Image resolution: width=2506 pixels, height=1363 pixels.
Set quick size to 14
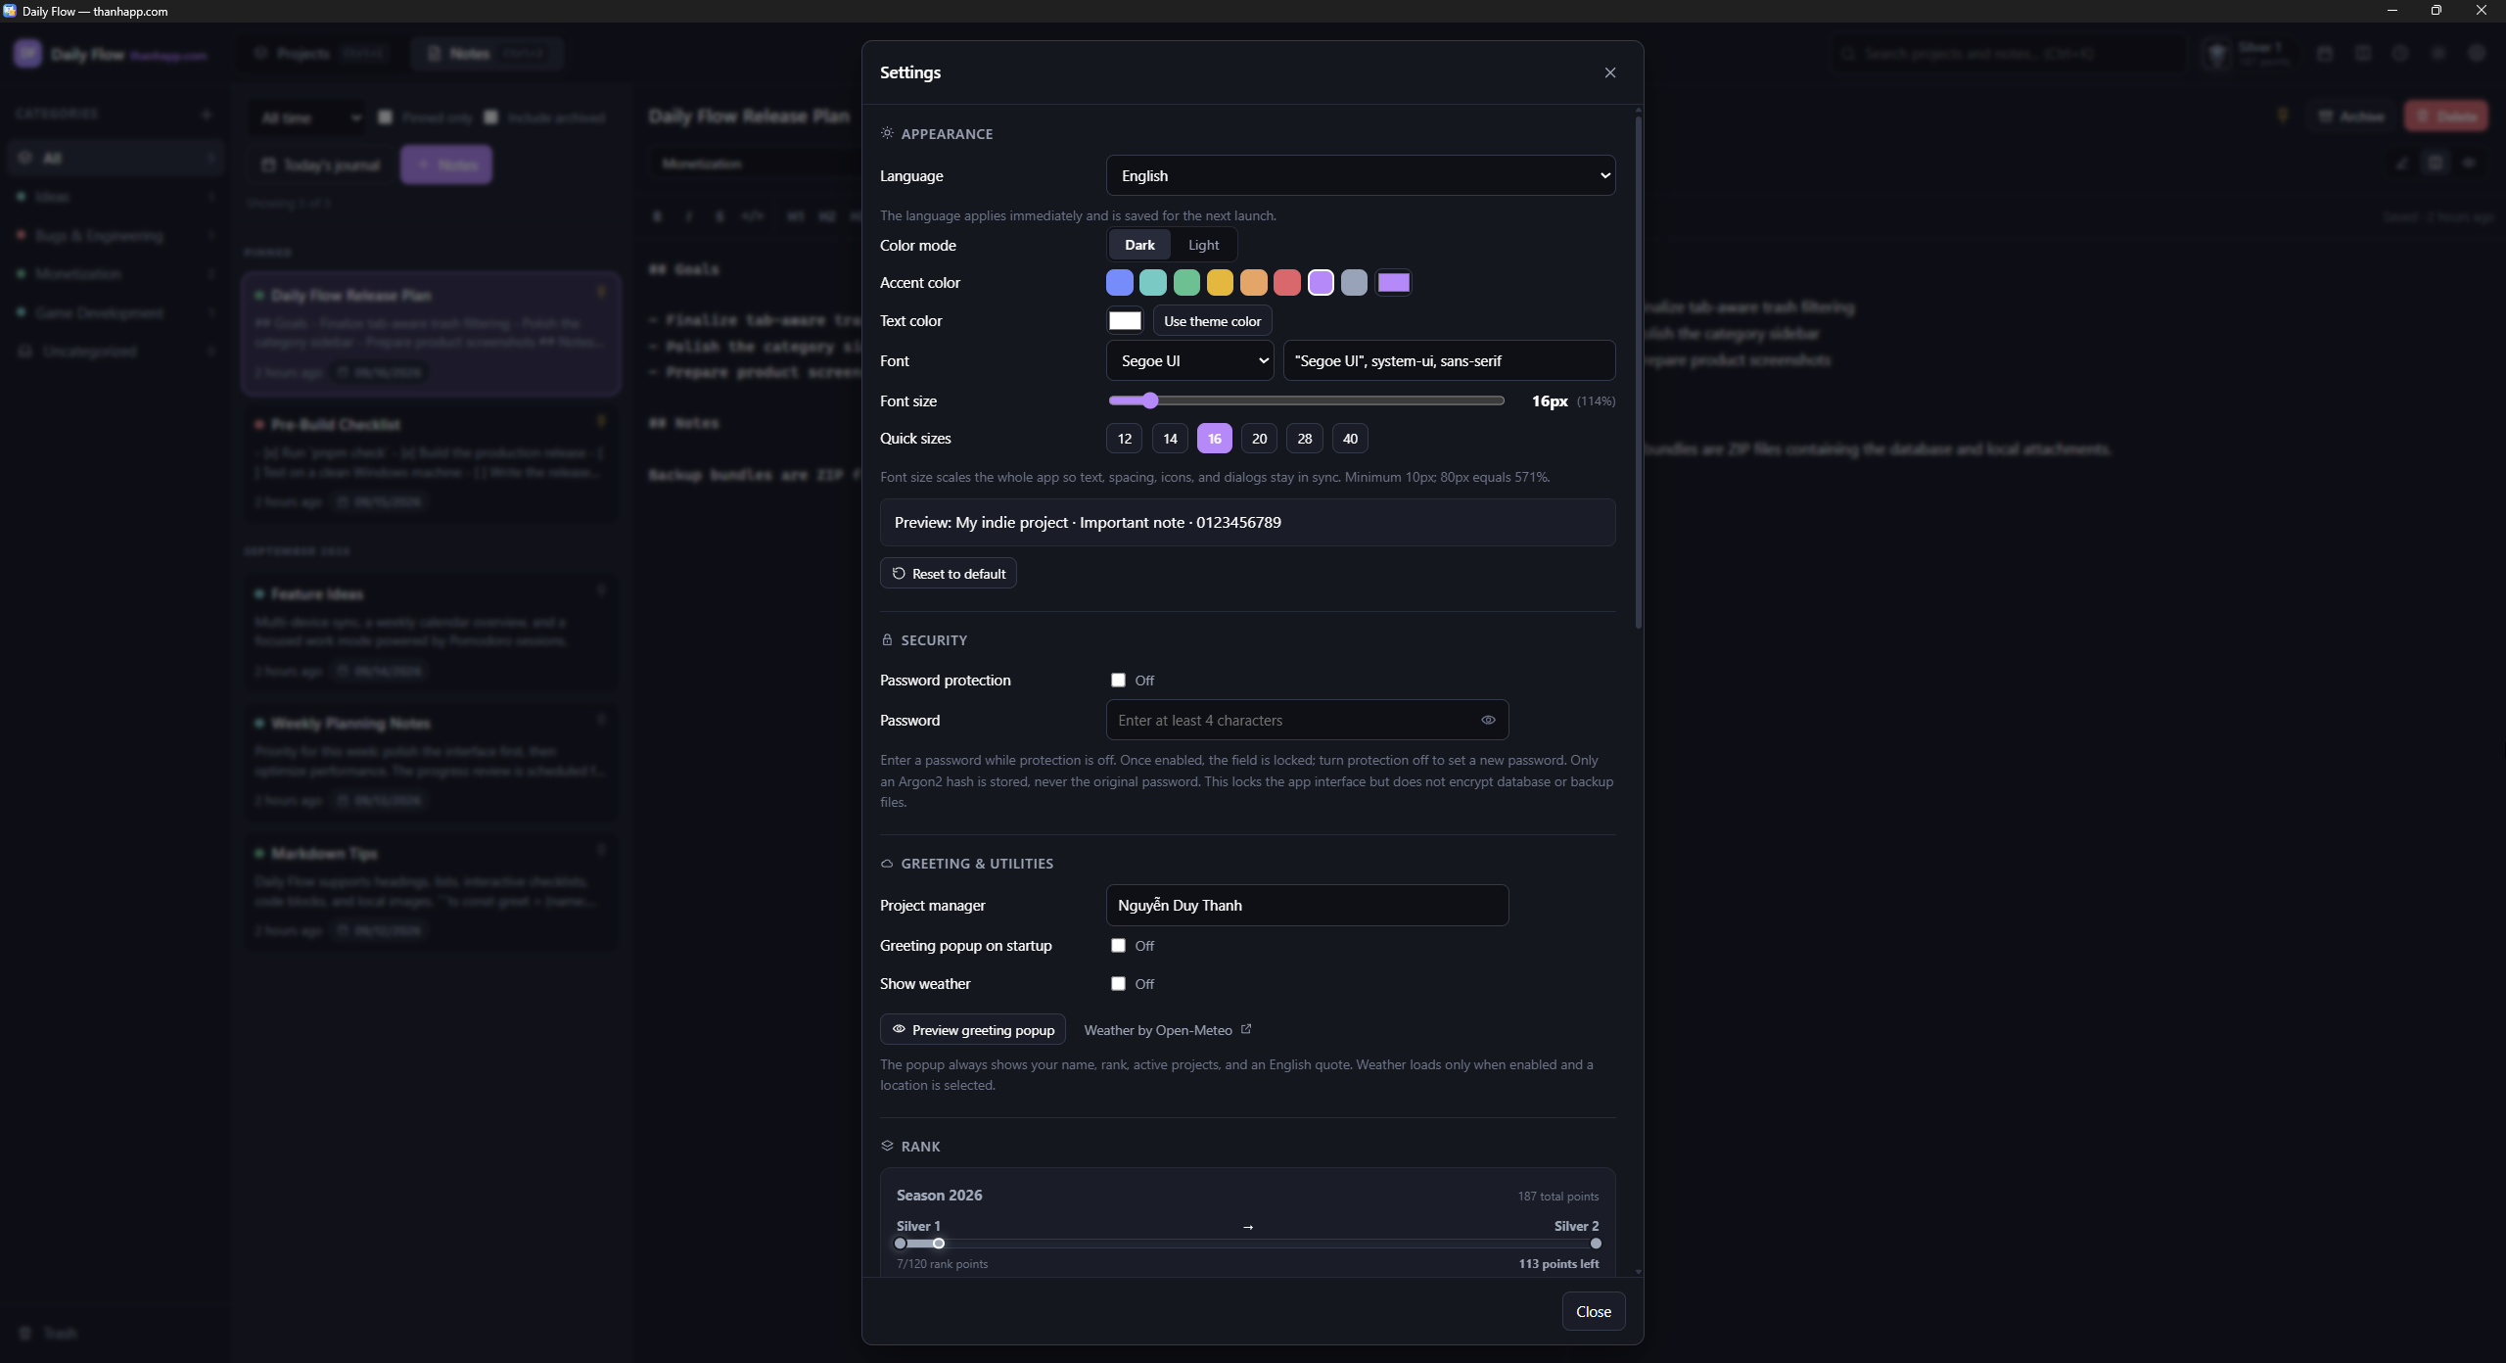1170,439
